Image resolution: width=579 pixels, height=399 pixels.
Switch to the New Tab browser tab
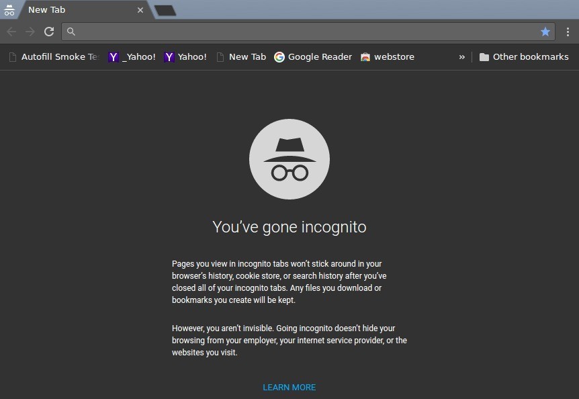[67, 9]
